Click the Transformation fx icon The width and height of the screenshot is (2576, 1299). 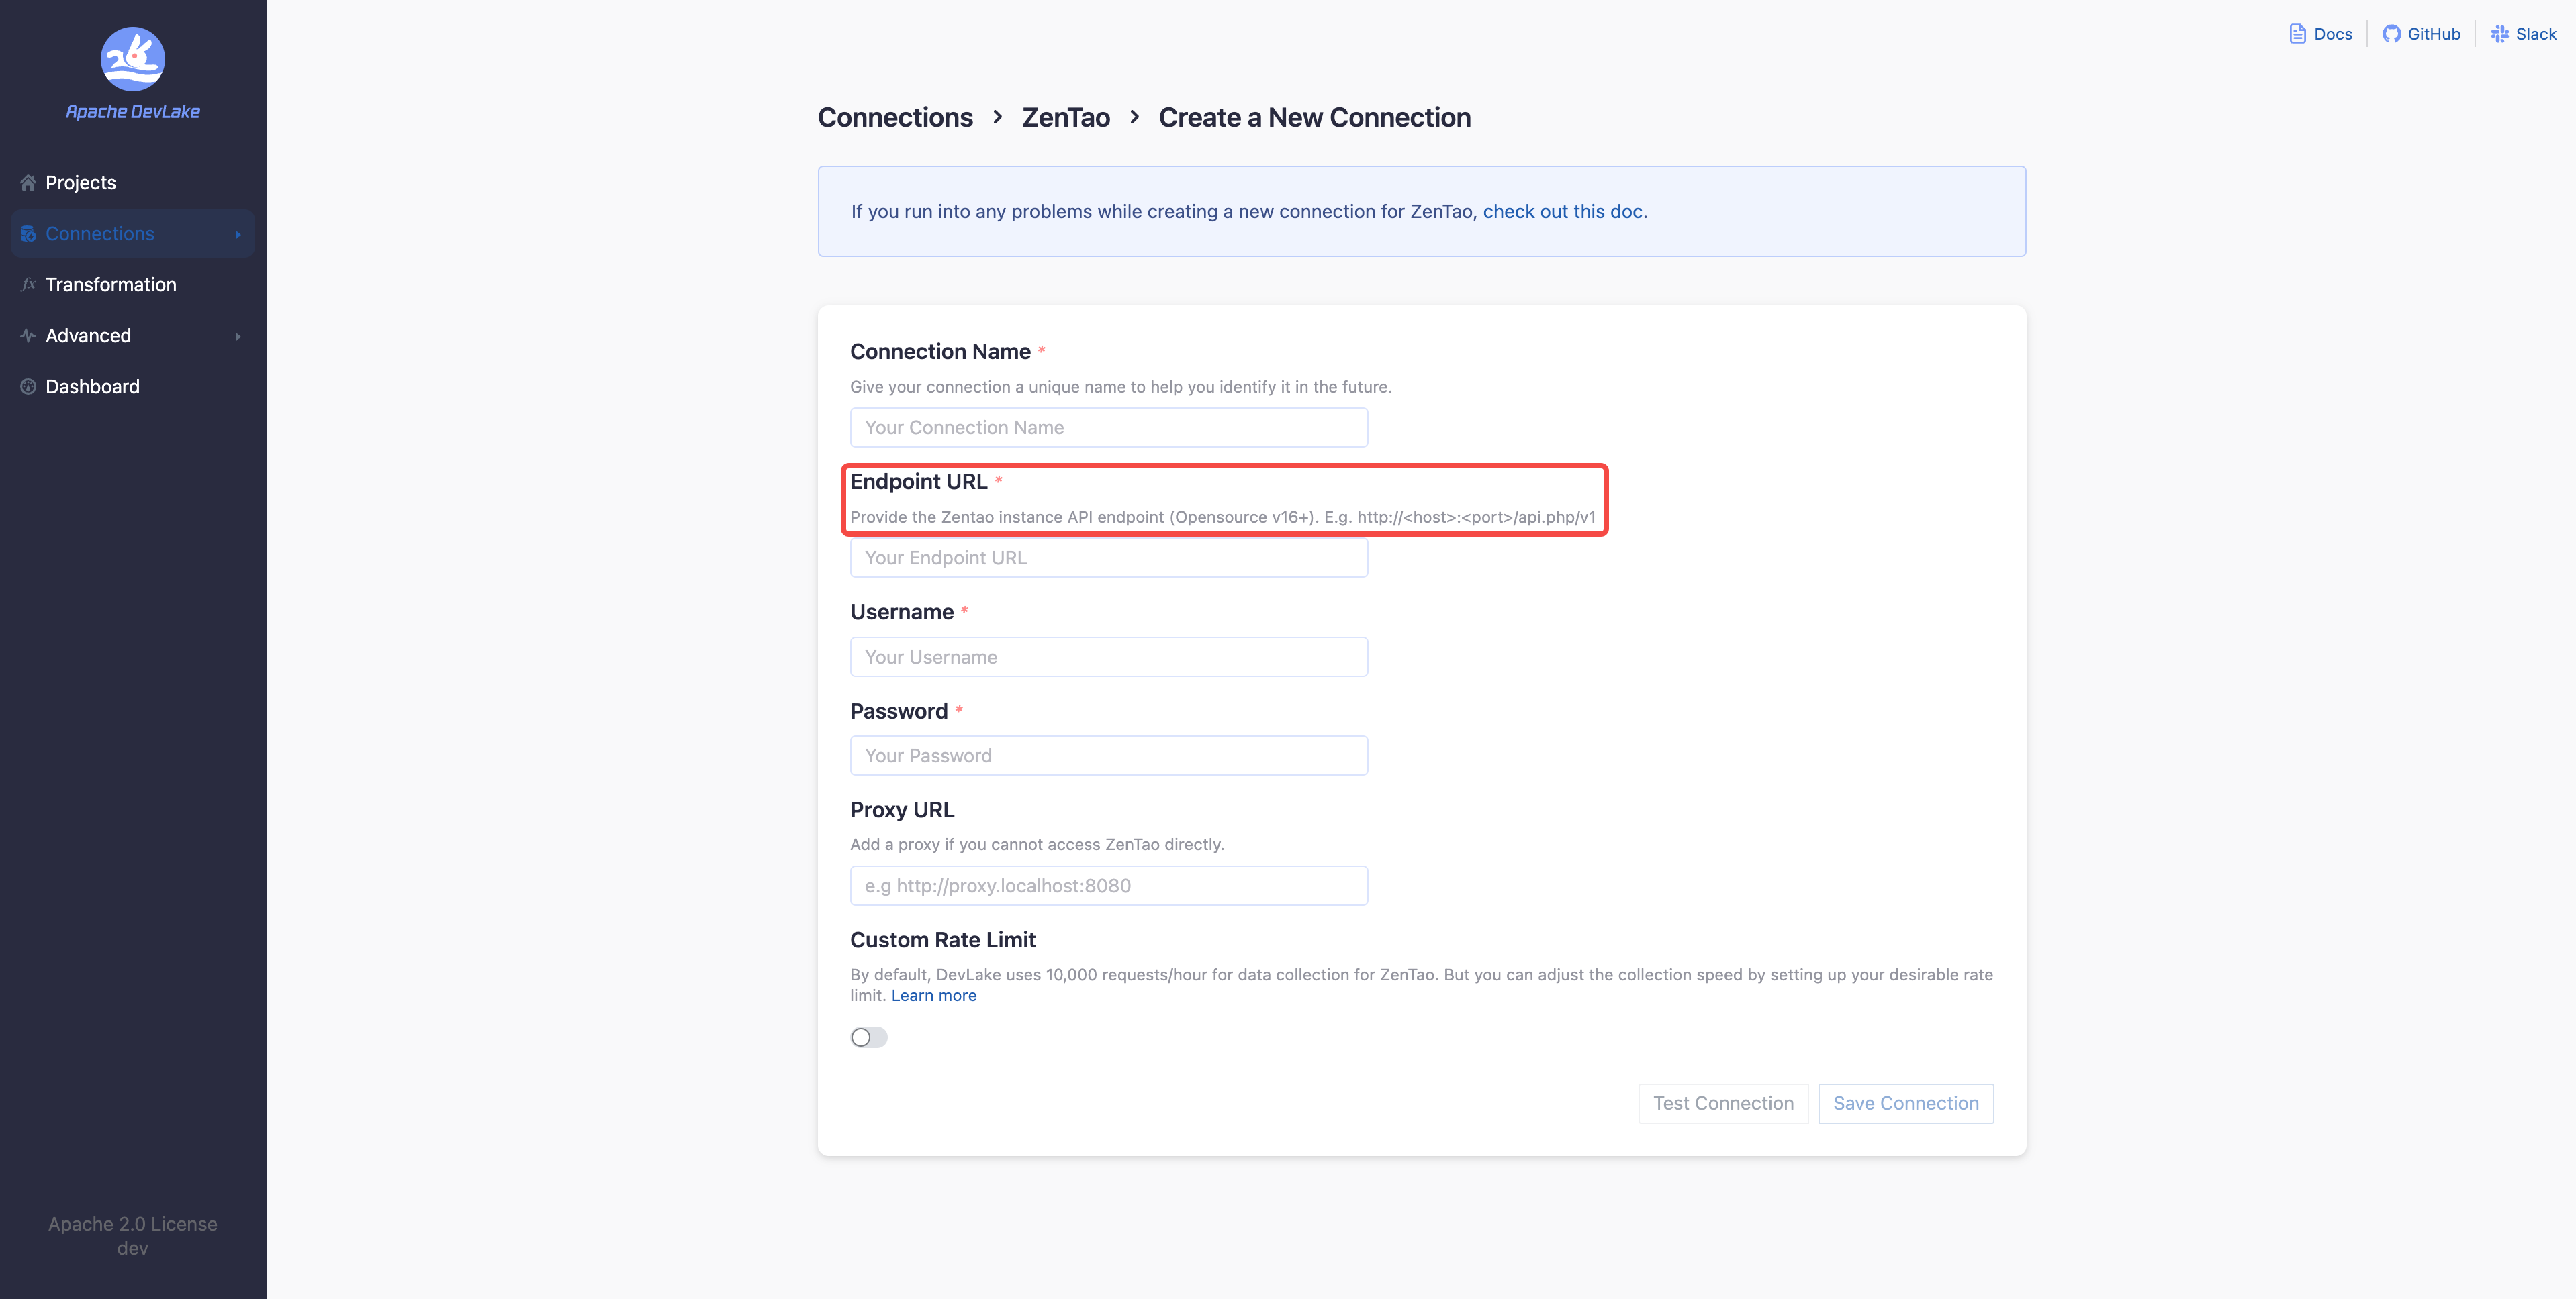[x=28, y=284]
